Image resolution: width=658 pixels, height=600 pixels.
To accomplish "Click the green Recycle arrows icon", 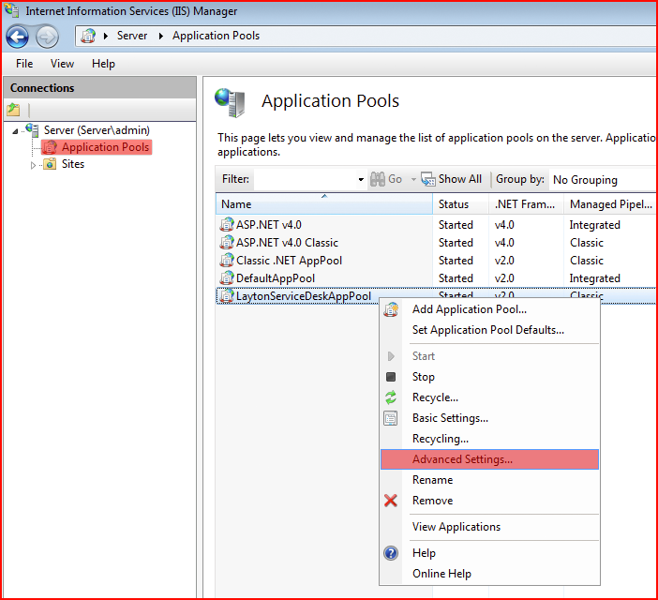I will tap(391, 397).
